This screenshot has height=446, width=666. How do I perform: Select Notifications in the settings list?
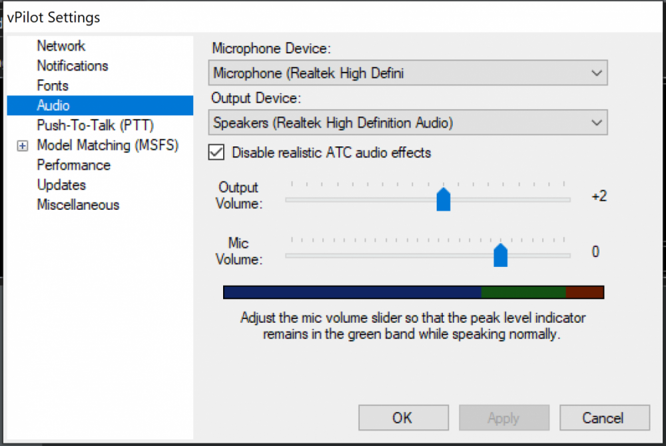(x=73, y=66)
